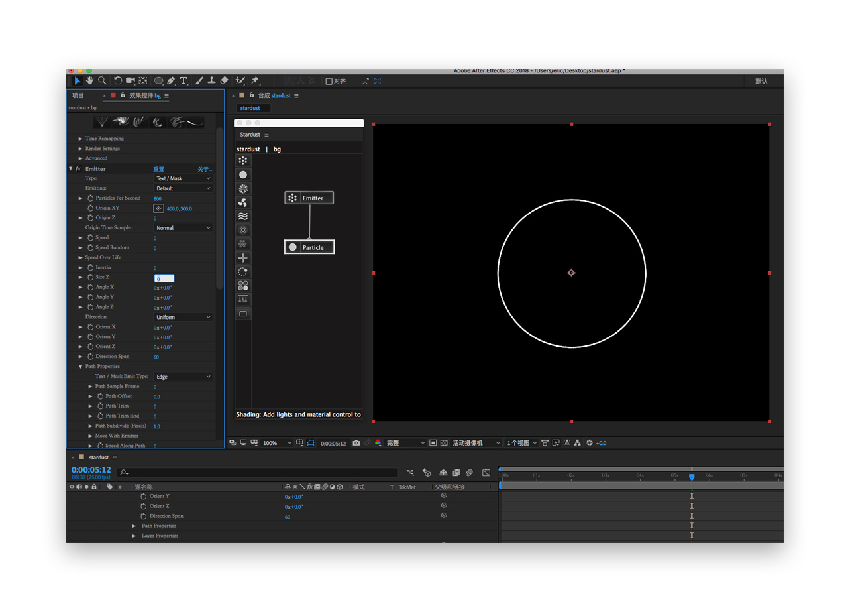848x612 pixels.
Task: Open the 活动摄像机 camera view dropdown
Action: 476,443
